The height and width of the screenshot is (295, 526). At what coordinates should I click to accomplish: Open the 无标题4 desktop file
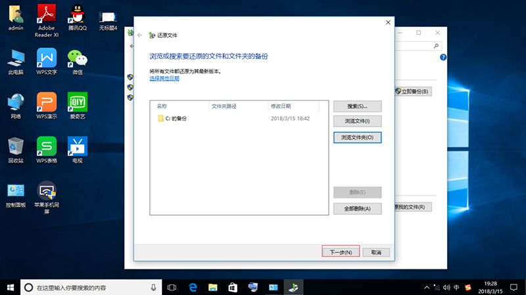[x=108, y=21]
